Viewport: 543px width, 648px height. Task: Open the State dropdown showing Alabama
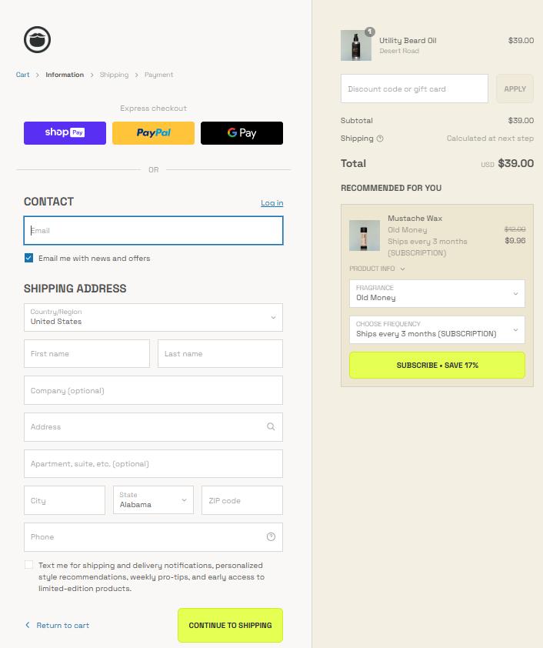(153, 500)
